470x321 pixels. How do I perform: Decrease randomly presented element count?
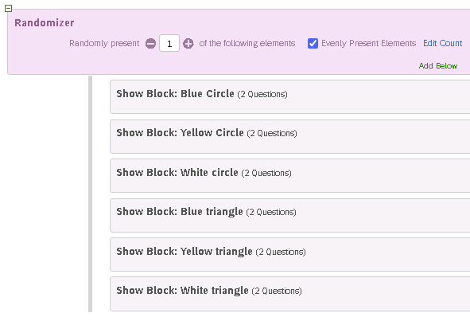click(x=150, y=44)
